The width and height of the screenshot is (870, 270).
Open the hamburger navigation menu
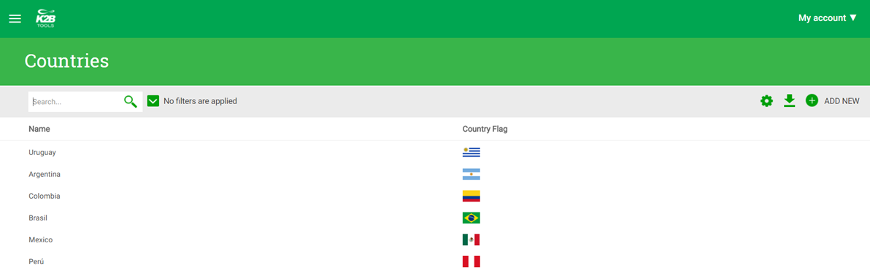[x=15, y=19]
